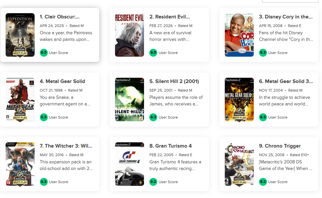This screenshot has height=198, width=322.
Task: Click the 9.3 score circle for Cory in the House
Action: (x=263, y=53)
